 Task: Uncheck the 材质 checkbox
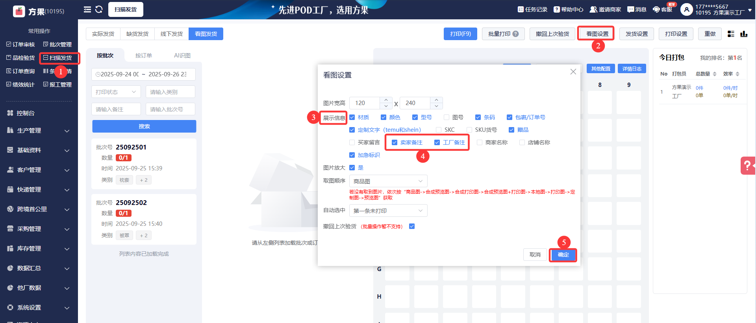[352, 117]
